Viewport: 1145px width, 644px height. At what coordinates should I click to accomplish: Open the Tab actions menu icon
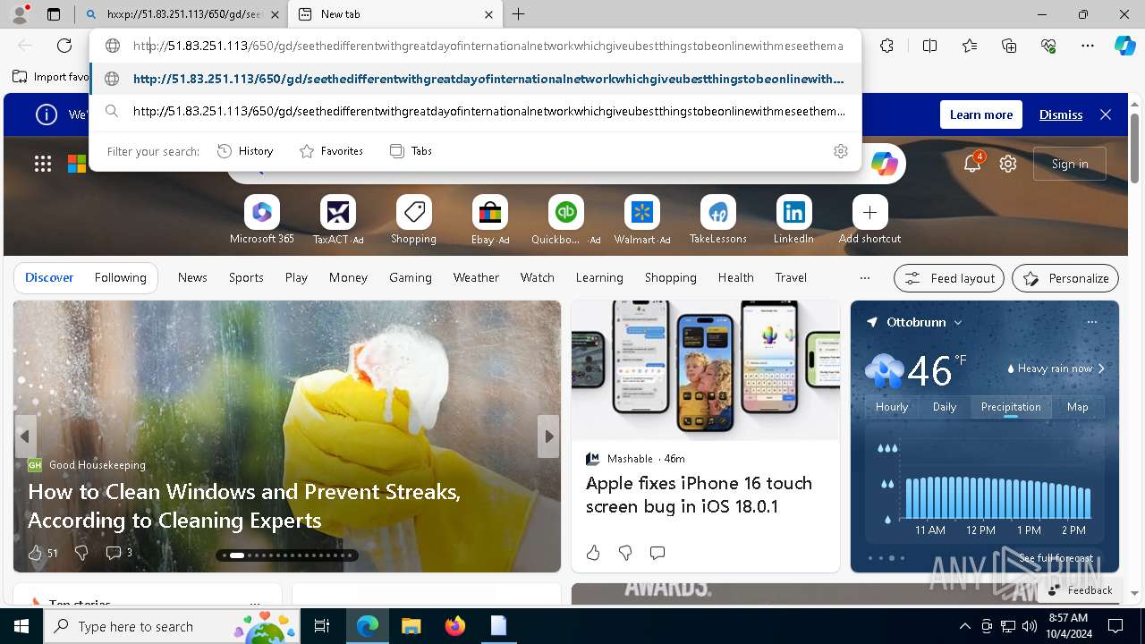pyautogui.click(x=54, y=14)
